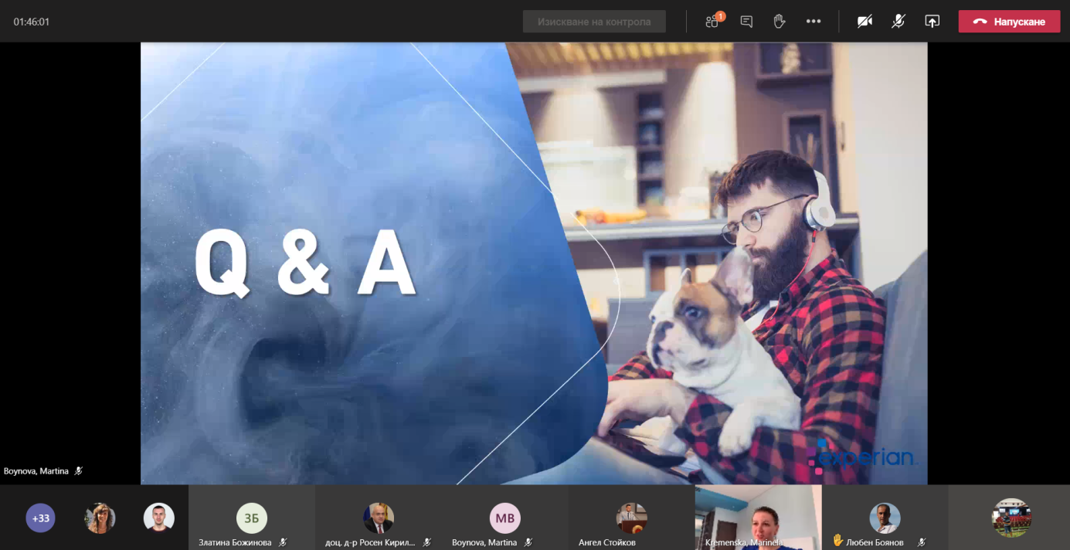Click the Изискване на контрола button
This screenshot has width=1070, height=550.
coord(594,22)
